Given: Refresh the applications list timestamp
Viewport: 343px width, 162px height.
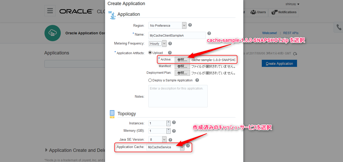Looking at the screenshot, I should pyautogui.click(x=295, y=54).
